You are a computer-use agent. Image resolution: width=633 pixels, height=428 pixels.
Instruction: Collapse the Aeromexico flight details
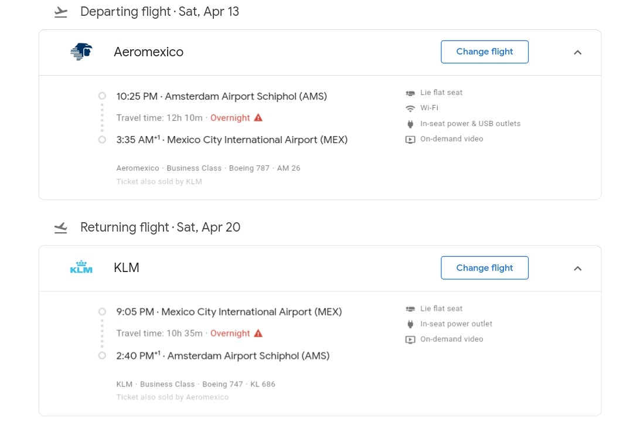tap(577, 52)
